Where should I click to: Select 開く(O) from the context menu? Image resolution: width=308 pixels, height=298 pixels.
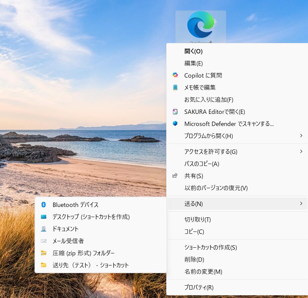(x=238, y=51)
